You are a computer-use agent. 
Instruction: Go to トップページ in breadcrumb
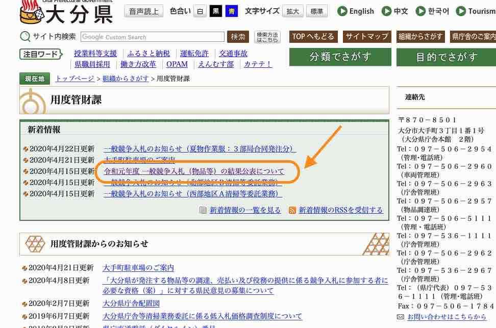click(x=75, y=79)
